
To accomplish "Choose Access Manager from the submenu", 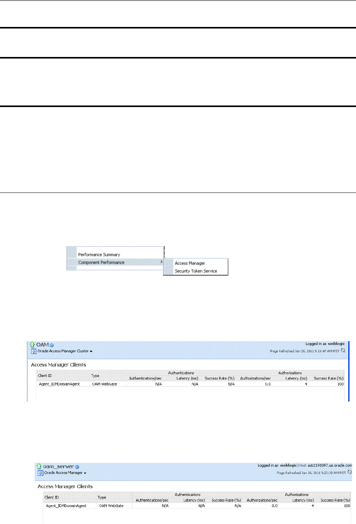I will tap(190, 263).
